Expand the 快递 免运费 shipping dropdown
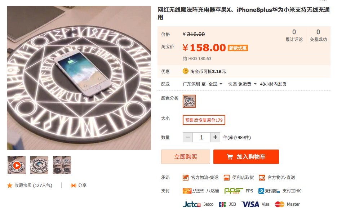 click(x=242, y=84)
